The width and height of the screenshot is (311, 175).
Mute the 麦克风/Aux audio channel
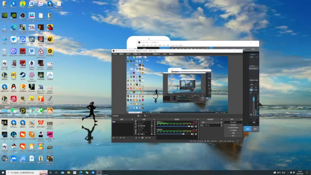pyautogui.click(x=192, y=126)
